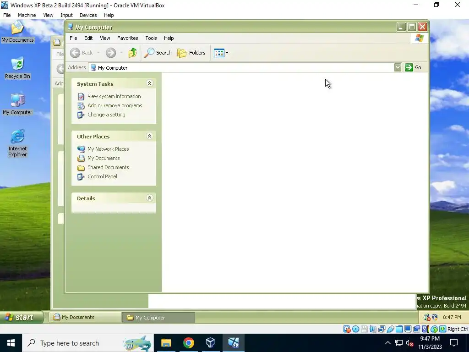Click the My Computer taskbar button
469x352 pixels.
[158, 318]
